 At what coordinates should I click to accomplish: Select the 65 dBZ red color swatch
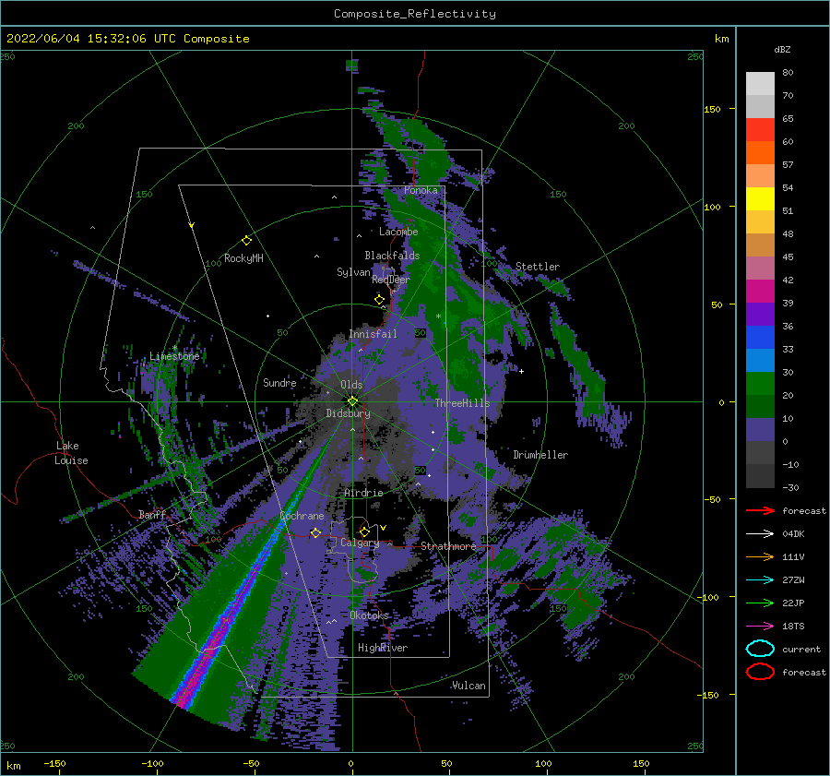[760, 129]
